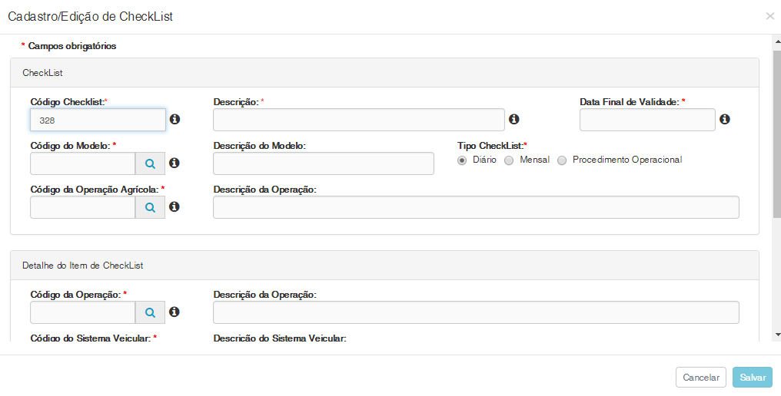Click info icon beside Código do Modelo
Screen dimensions: 781x396
(x=174, y=163)
